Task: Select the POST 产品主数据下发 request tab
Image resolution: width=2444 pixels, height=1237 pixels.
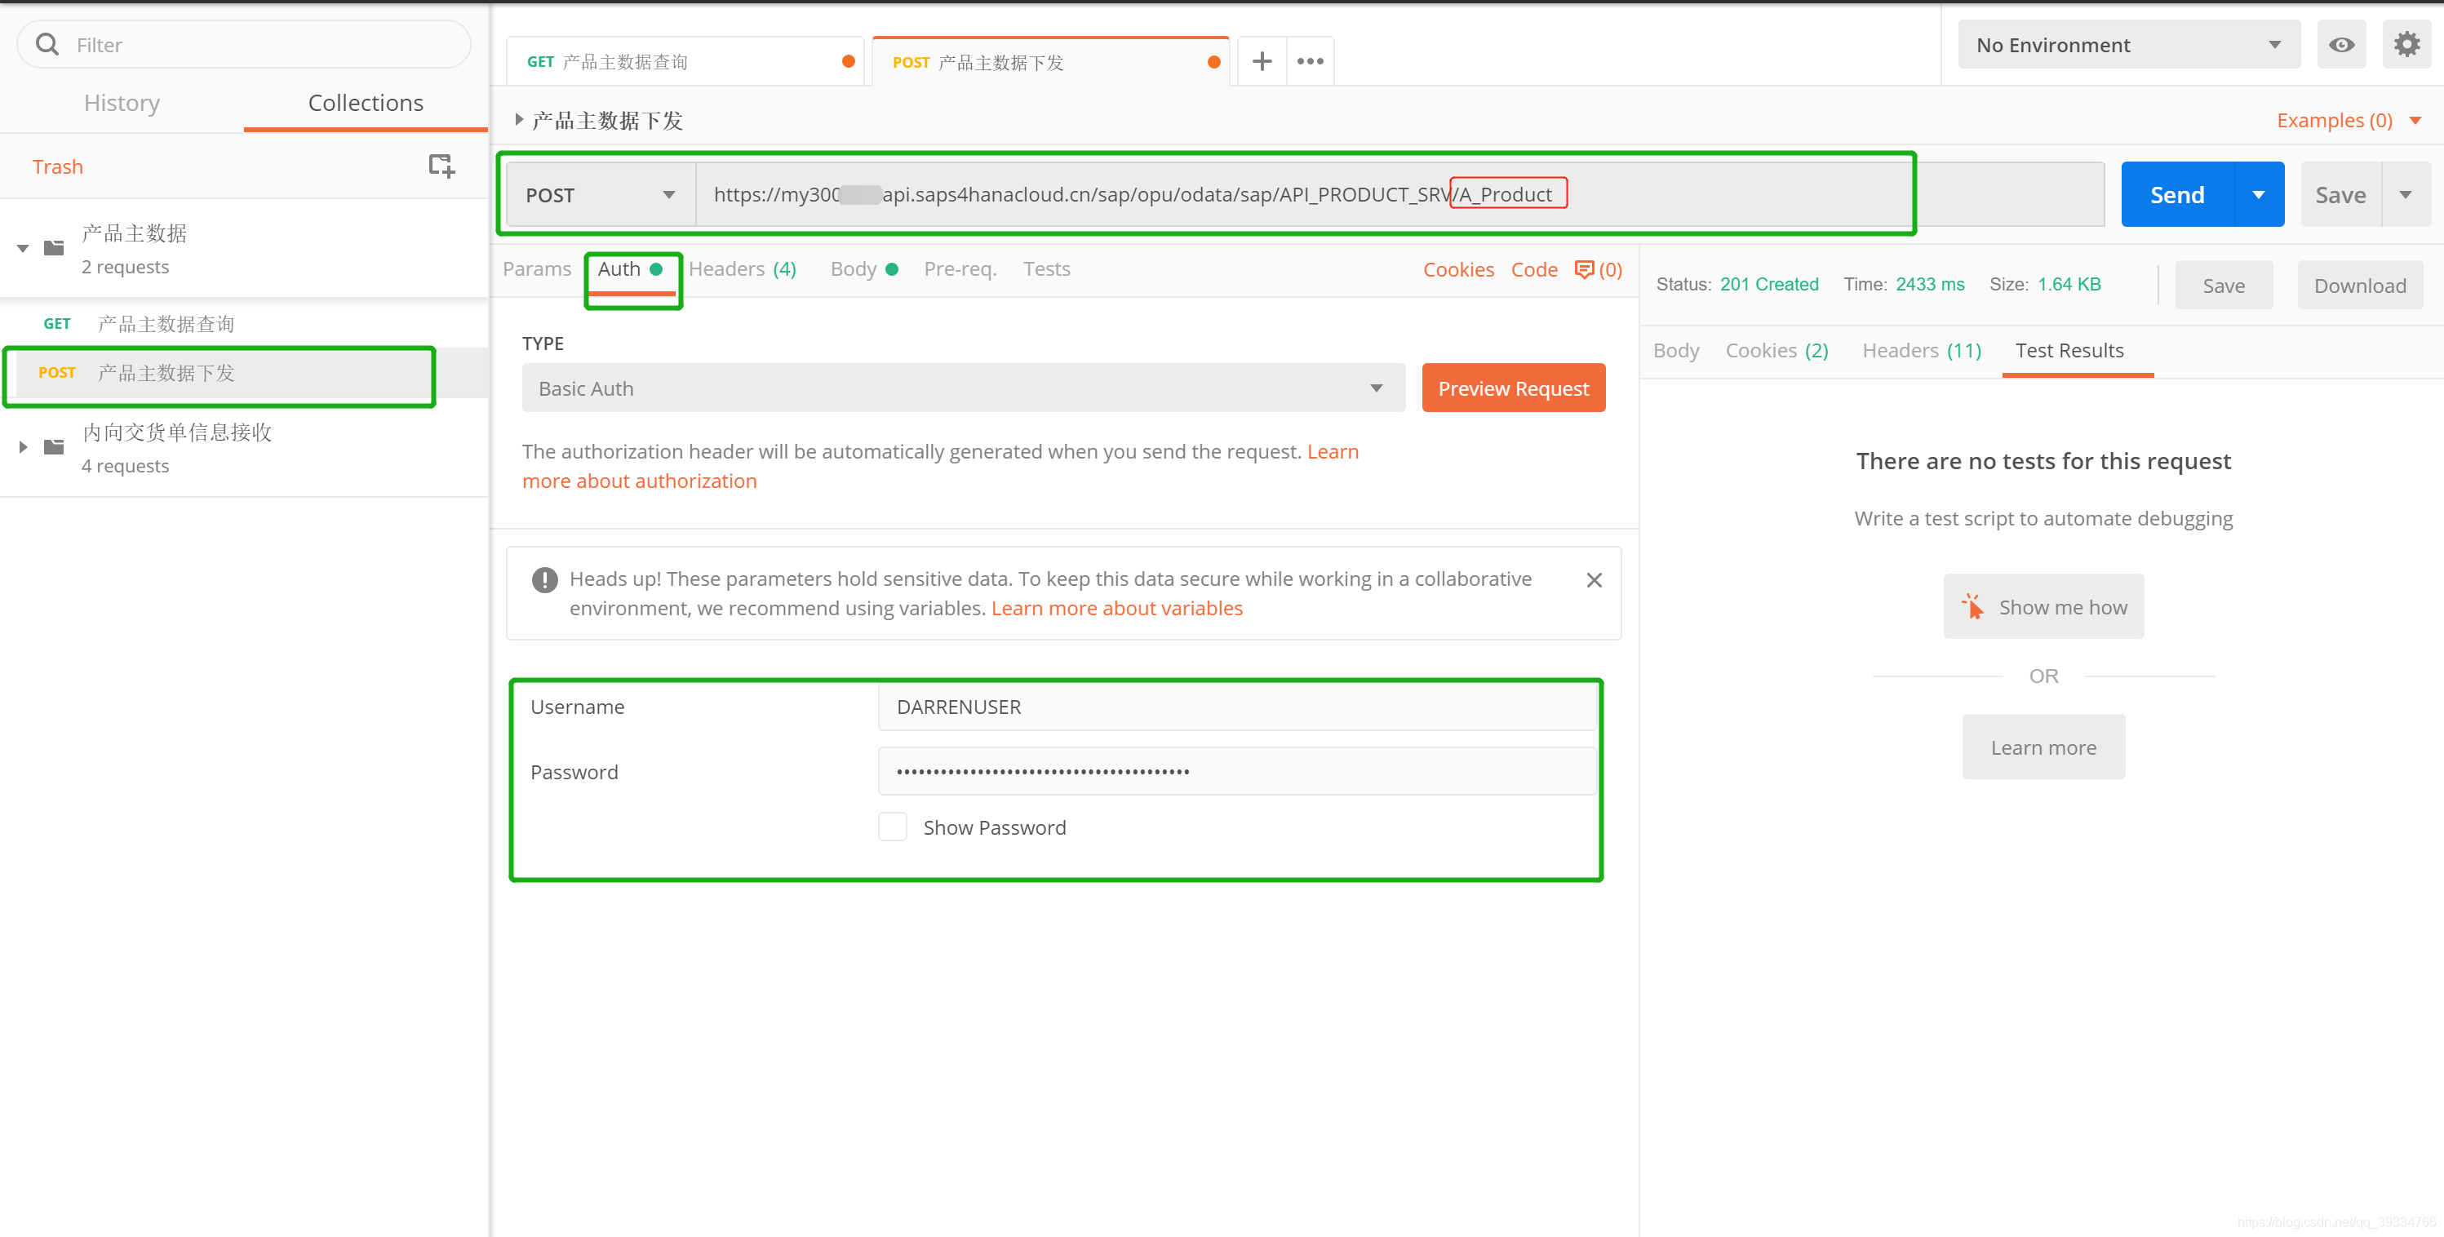Action: tap(1050, 62)
